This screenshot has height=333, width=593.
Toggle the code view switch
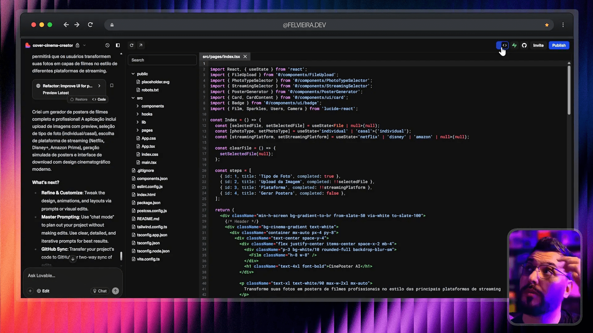tap(502, 45)
